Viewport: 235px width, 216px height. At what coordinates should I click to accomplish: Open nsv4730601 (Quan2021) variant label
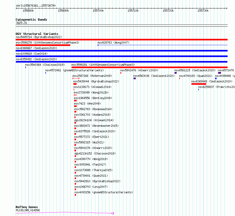point(91,176)
